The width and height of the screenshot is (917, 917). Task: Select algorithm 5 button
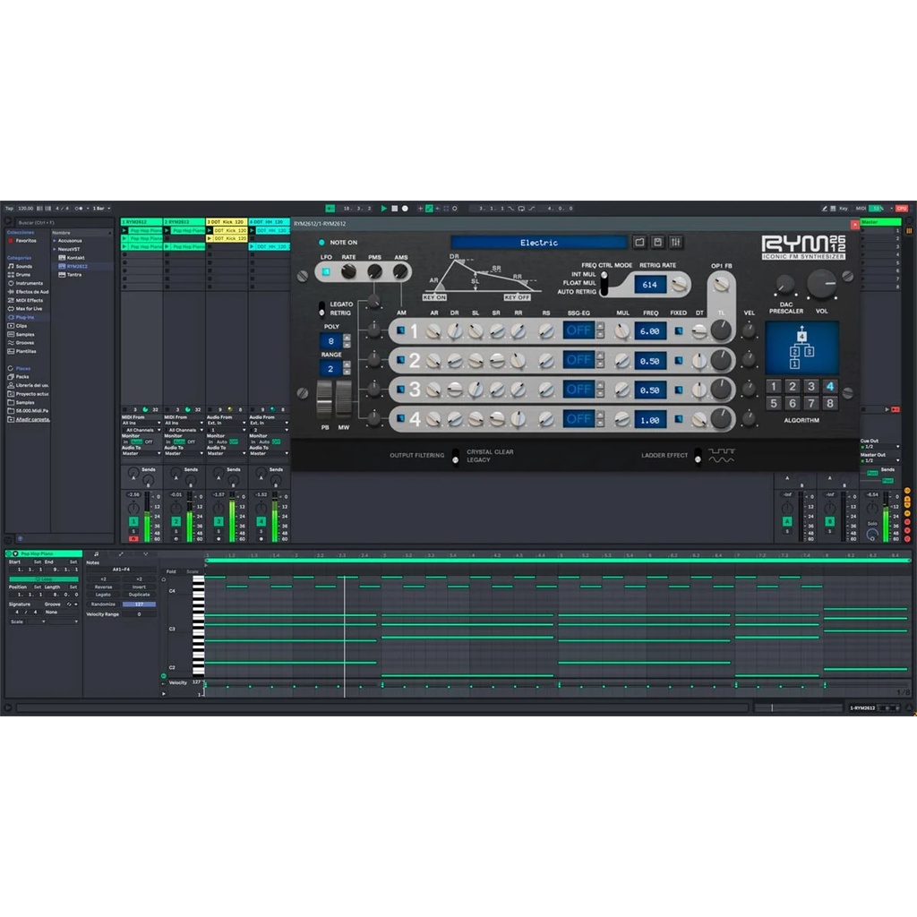[x=774, y=403]
